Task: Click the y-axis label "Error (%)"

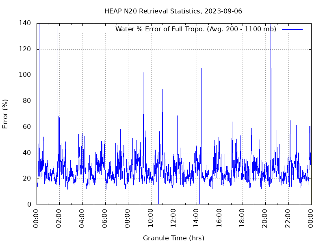Action: click(5, 114)
